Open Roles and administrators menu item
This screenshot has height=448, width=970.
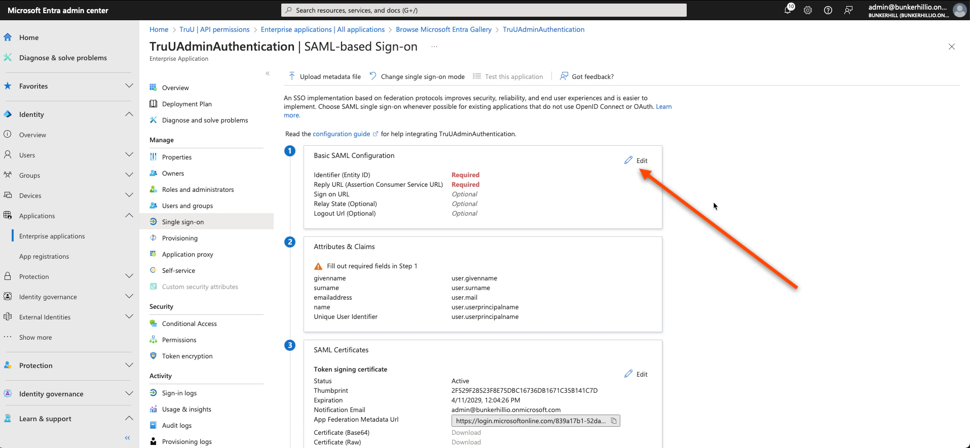point(198,189)
